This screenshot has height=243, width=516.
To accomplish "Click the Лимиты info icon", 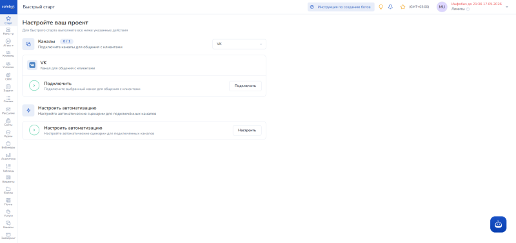I will tap(468, 9).
